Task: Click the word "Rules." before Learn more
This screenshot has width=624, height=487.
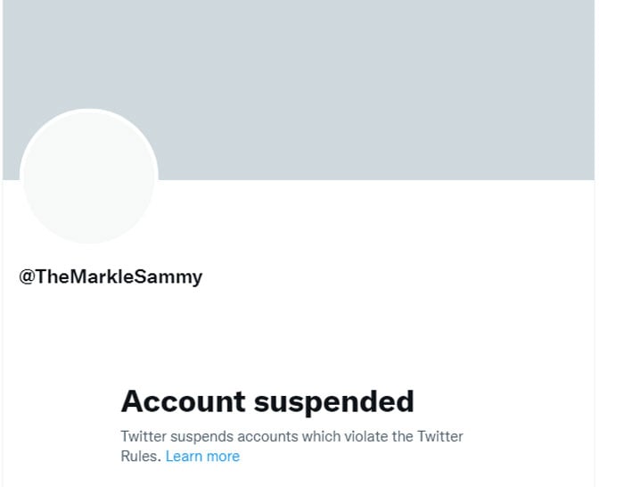Action: [141, 456]
